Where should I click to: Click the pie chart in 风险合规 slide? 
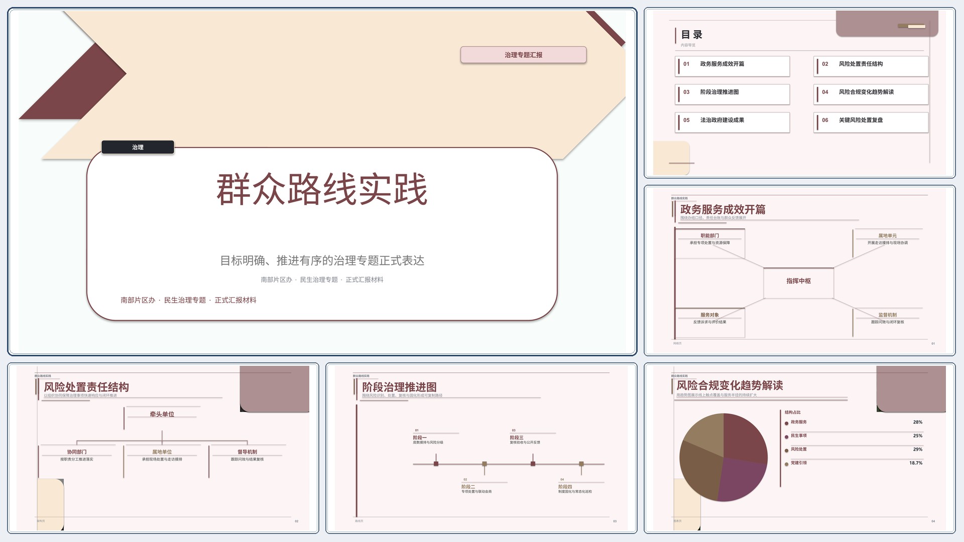724,457
